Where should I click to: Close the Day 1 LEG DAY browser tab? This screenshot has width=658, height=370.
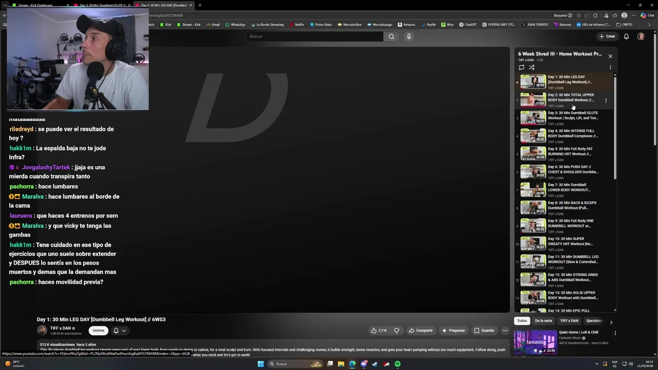coord(191,5)
